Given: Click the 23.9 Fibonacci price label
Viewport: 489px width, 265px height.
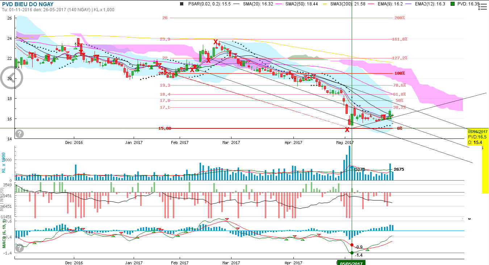Looking at the screenshot, I should click(x=165, y=39).
